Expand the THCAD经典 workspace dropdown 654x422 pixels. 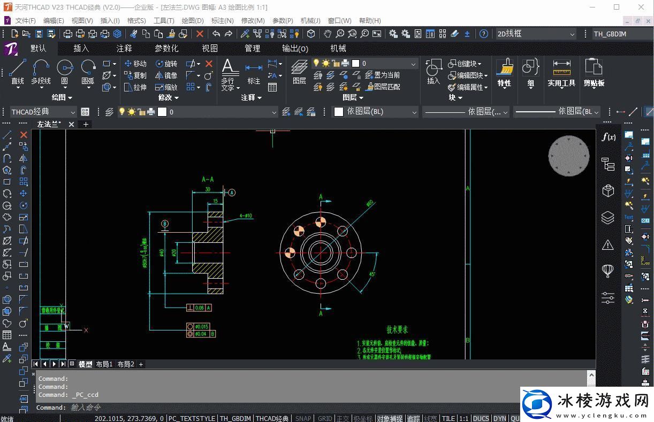pos(43,112)
